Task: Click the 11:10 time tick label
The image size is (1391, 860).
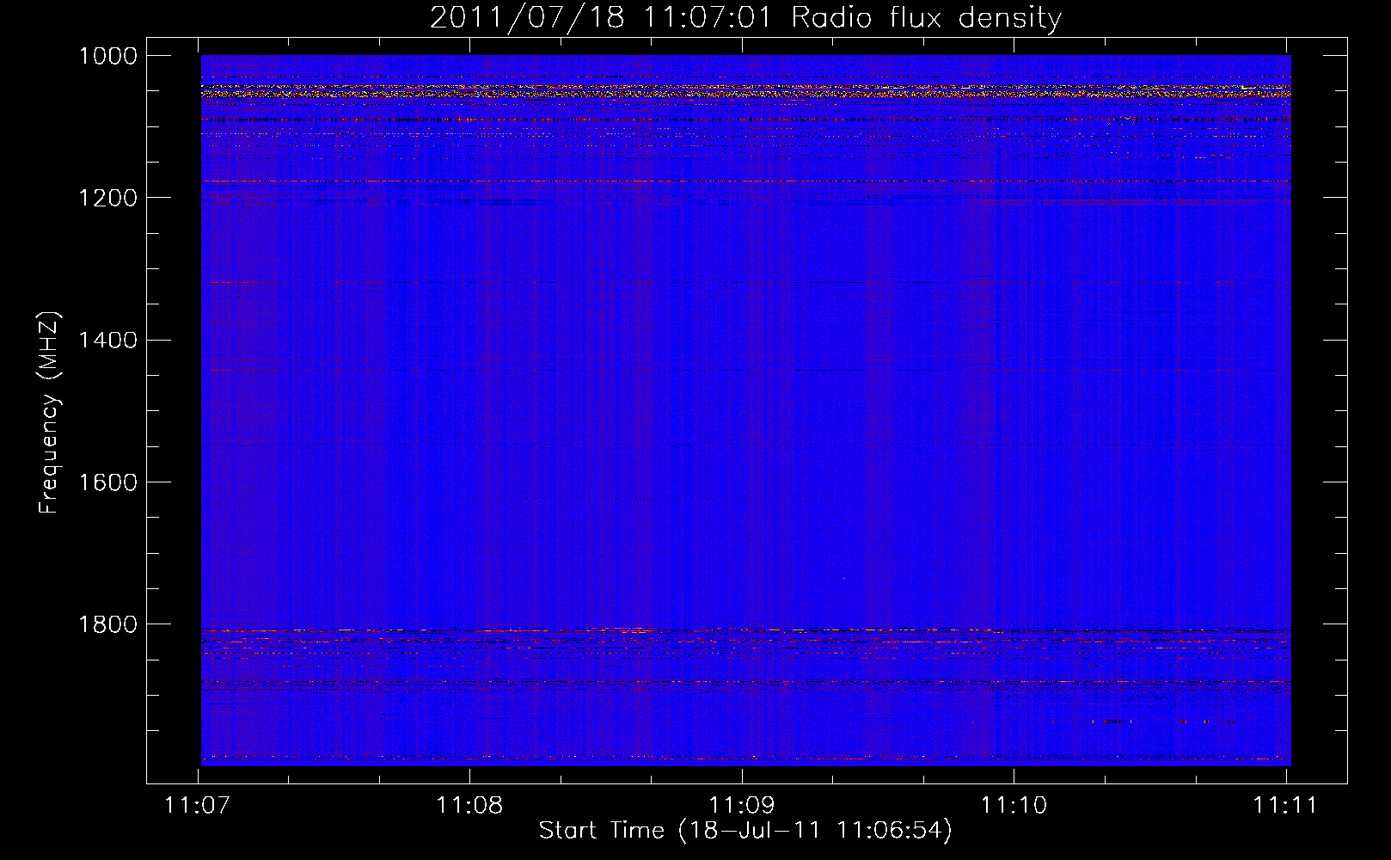Action: 1014,805
